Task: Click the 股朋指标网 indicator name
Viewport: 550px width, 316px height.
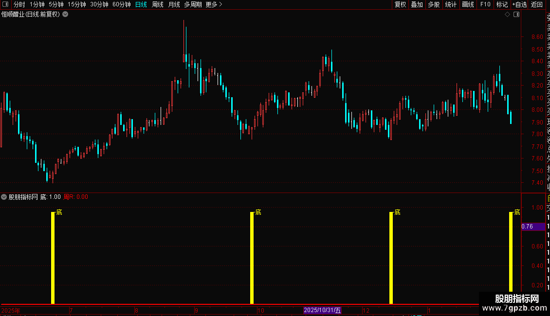Action: (x=23, y=197)
